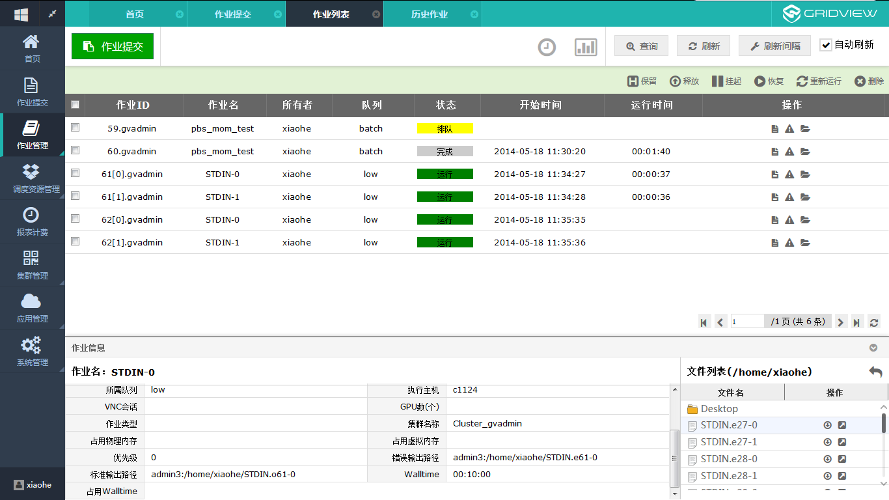Click back arrow in file list header
This screenshot has width=889, height=500.
point(875,372)
